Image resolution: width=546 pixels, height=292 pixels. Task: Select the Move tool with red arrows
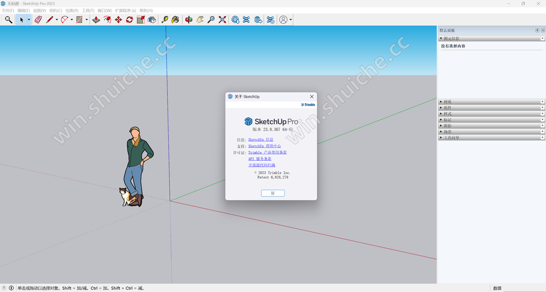[119, 20]
